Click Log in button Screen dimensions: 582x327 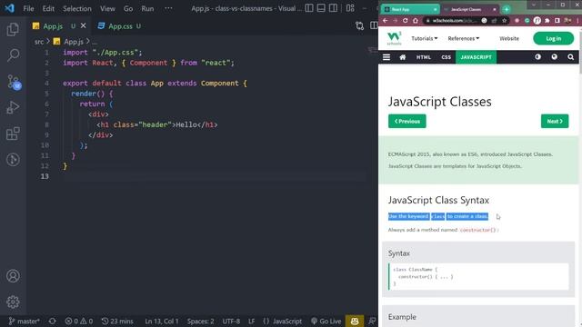pos(554,38)
